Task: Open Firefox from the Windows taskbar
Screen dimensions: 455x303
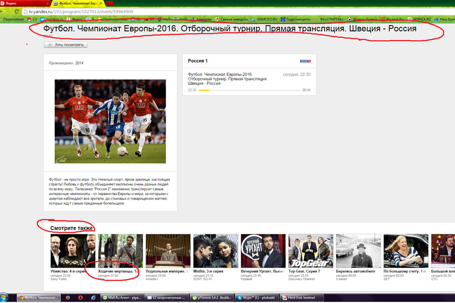Action: (68, 298)
